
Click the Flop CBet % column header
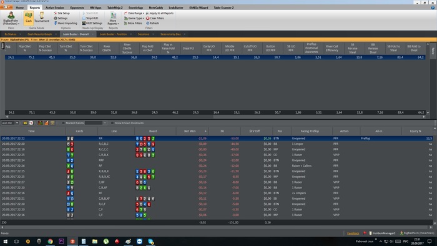[24, 48]
